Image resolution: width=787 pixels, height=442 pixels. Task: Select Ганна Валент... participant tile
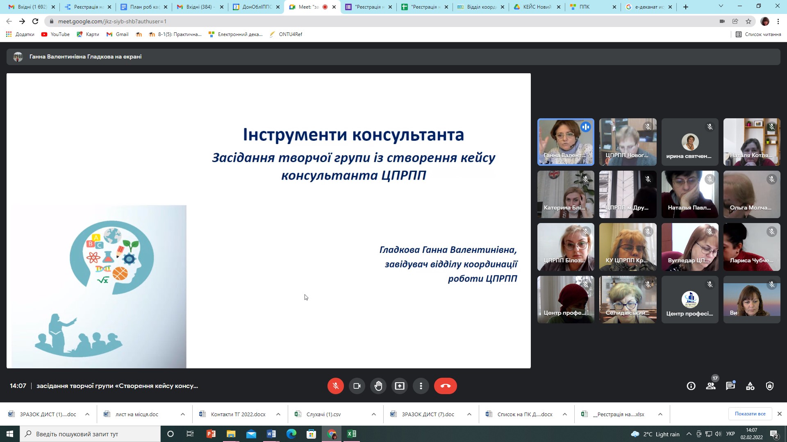(x=566, y=142)
